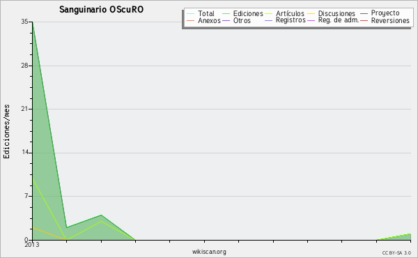This screenshot has height=258, width=418.
Task: Click the green peak at 35 editions
Action: [x=33, y=23]
